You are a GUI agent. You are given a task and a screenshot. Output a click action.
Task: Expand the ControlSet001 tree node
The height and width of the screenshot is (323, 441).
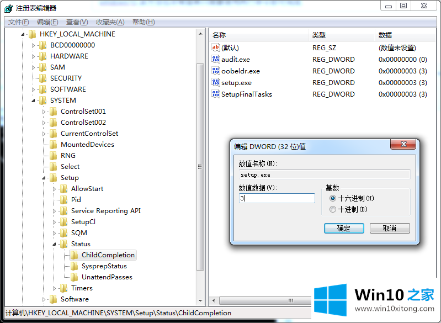tap(45, 112)
